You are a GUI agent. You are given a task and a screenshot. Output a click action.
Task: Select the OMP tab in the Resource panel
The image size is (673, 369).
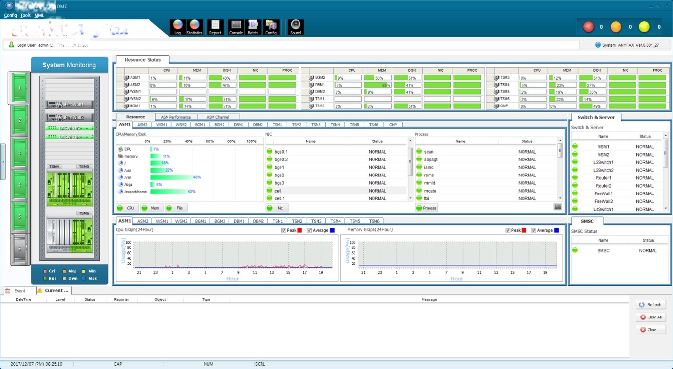pyautogui.click(x=393, y=125)
